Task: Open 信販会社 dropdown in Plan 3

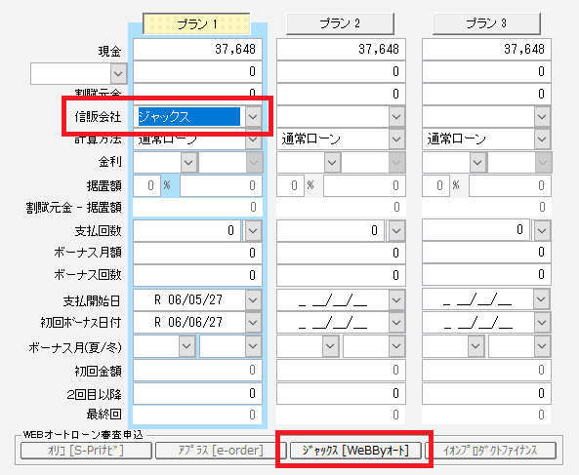Action: (x=542, y=117)
